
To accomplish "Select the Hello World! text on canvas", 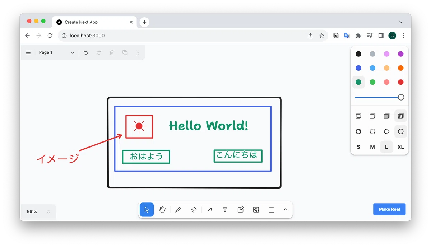I will click(208, 126).
